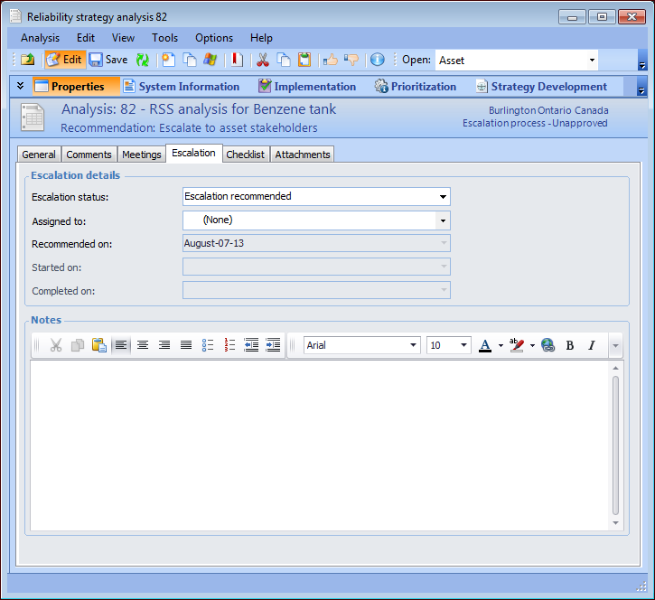Open the Escalation status dropdown
This screenshot has height=600, width=655.
pyautogui.click(x=443, y=196)
